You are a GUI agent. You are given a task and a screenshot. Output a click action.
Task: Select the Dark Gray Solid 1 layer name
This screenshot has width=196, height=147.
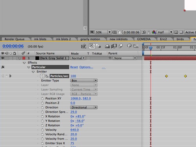54,58
